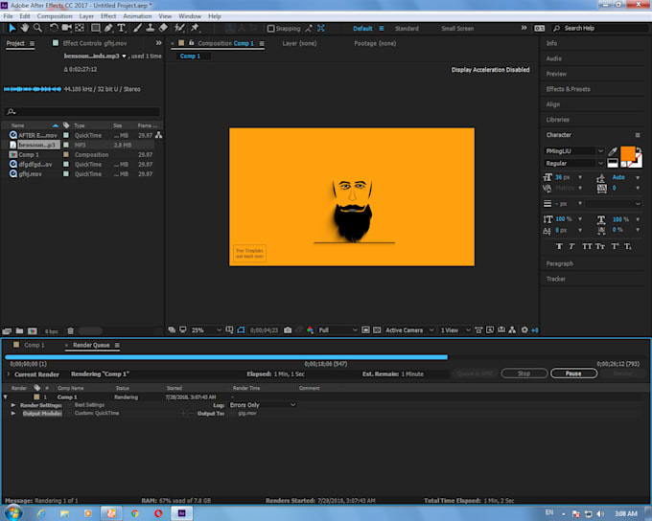Select the Roto Brush tool
The image size is (652, 521).
(179, 28)
